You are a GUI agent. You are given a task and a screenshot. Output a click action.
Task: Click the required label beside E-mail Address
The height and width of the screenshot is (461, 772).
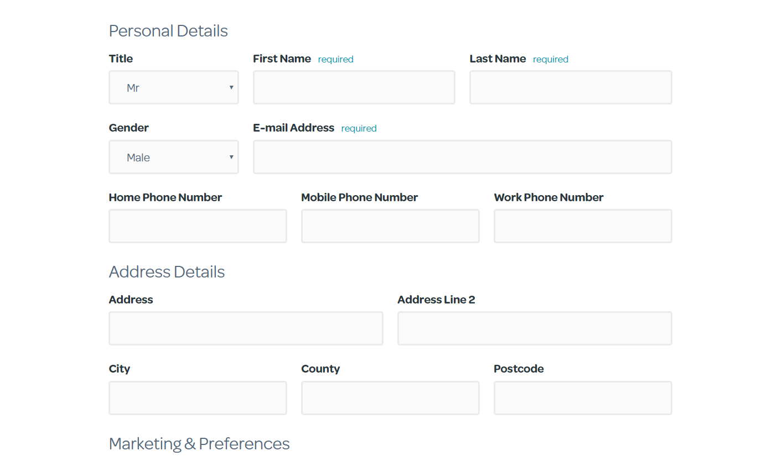(359, 128)
